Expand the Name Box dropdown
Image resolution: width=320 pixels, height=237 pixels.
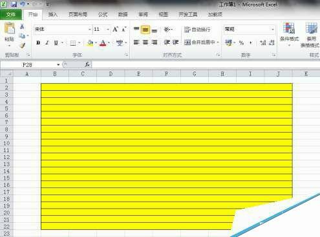pyautogui.click(x=58, y=64)
